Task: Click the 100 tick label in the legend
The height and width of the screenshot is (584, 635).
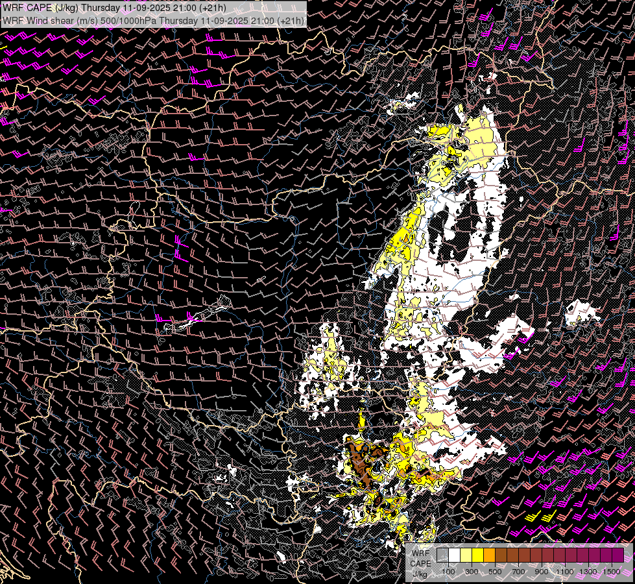Action: point(448,572)
